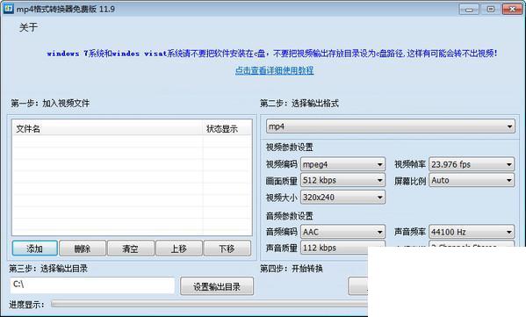Open the 画面质量 512 kbps dropdown
526x317 pixels.
342,181
